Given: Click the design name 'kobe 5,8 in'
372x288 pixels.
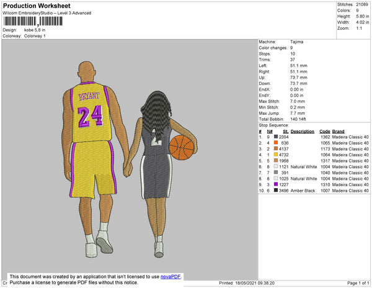Looking at the screenshot, I should pyautogui.click(x=35, y=30).
